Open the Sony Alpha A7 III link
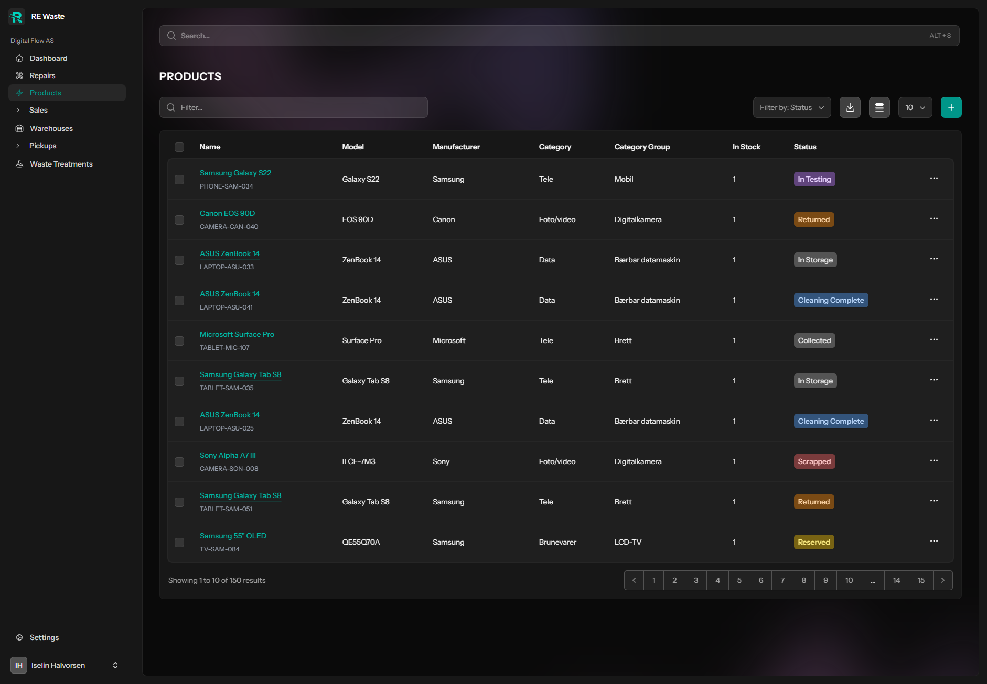 pyautogui.click(x=228, y=455)
